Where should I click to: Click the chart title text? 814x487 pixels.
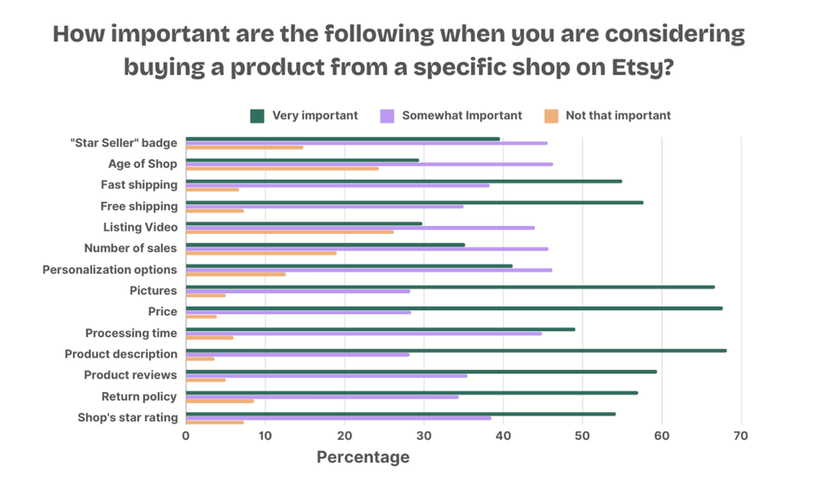click(x=399, y=50)
